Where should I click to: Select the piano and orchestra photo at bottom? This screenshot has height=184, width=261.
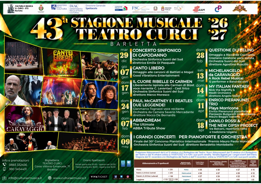pos(88,143)
